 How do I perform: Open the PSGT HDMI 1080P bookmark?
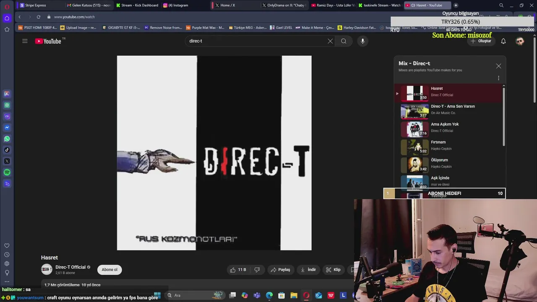click(x=37, y=28)
